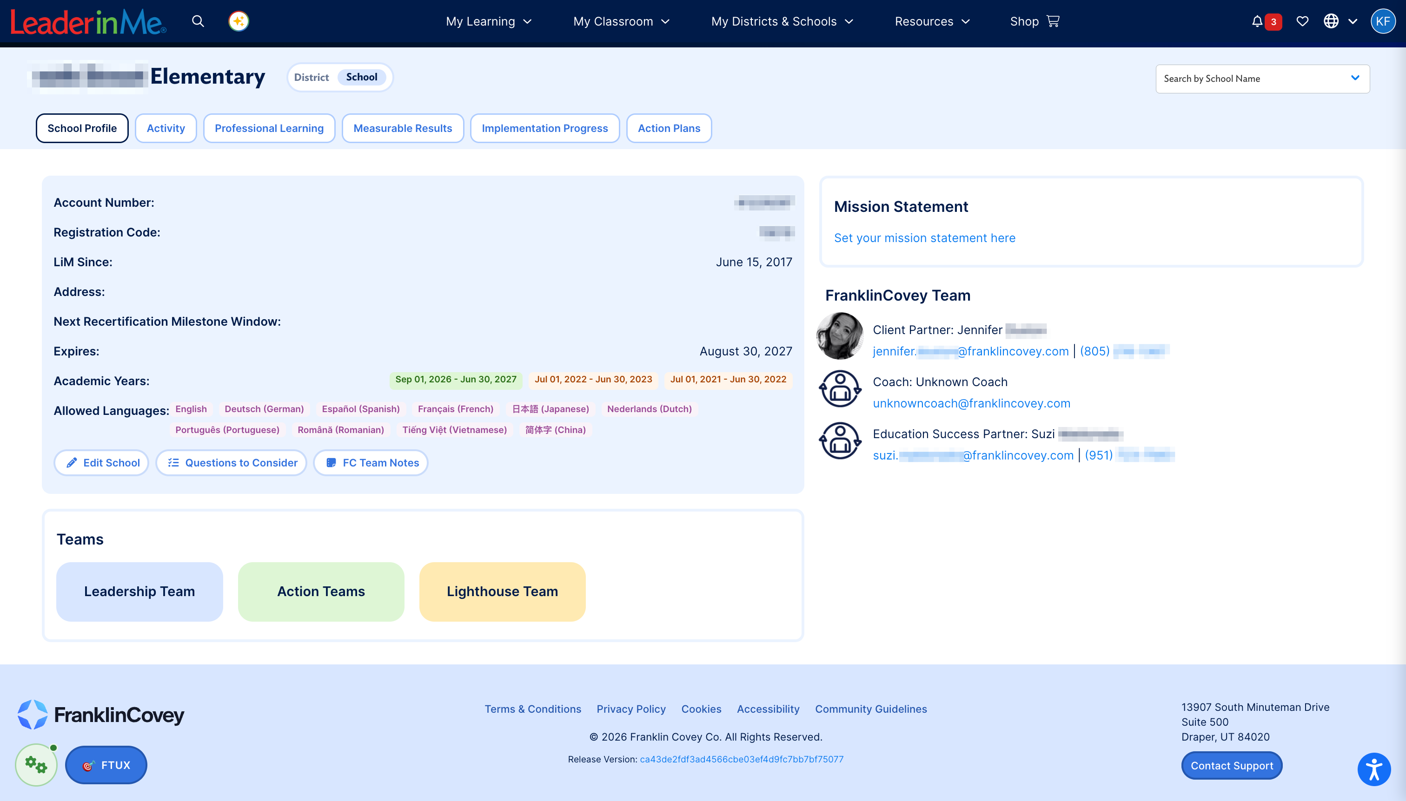Expand the Resources menu
This screenshot has height=801, width=1406.
(x=932, y=21)
